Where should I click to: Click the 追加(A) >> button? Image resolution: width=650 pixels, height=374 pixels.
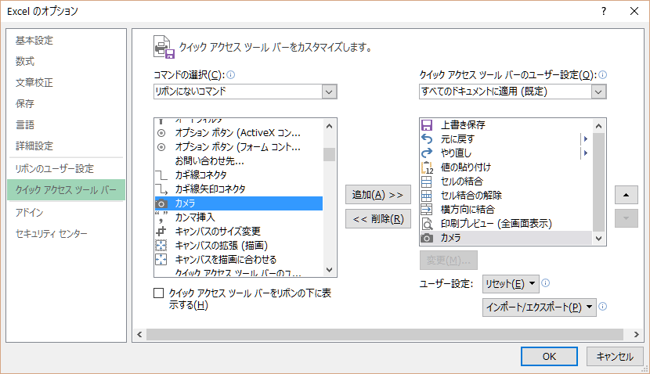click(x=378, y=195)
